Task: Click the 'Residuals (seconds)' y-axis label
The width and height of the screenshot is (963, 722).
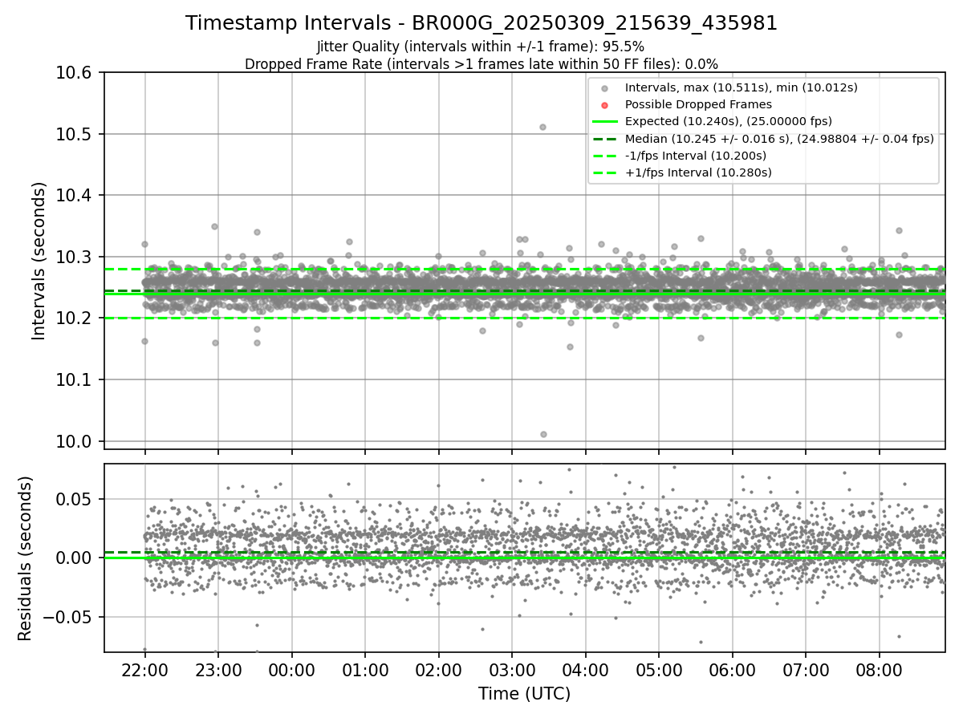Action: 25,558
